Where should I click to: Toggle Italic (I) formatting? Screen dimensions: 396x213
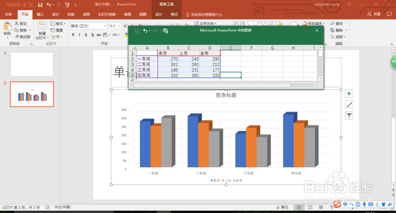79,35
